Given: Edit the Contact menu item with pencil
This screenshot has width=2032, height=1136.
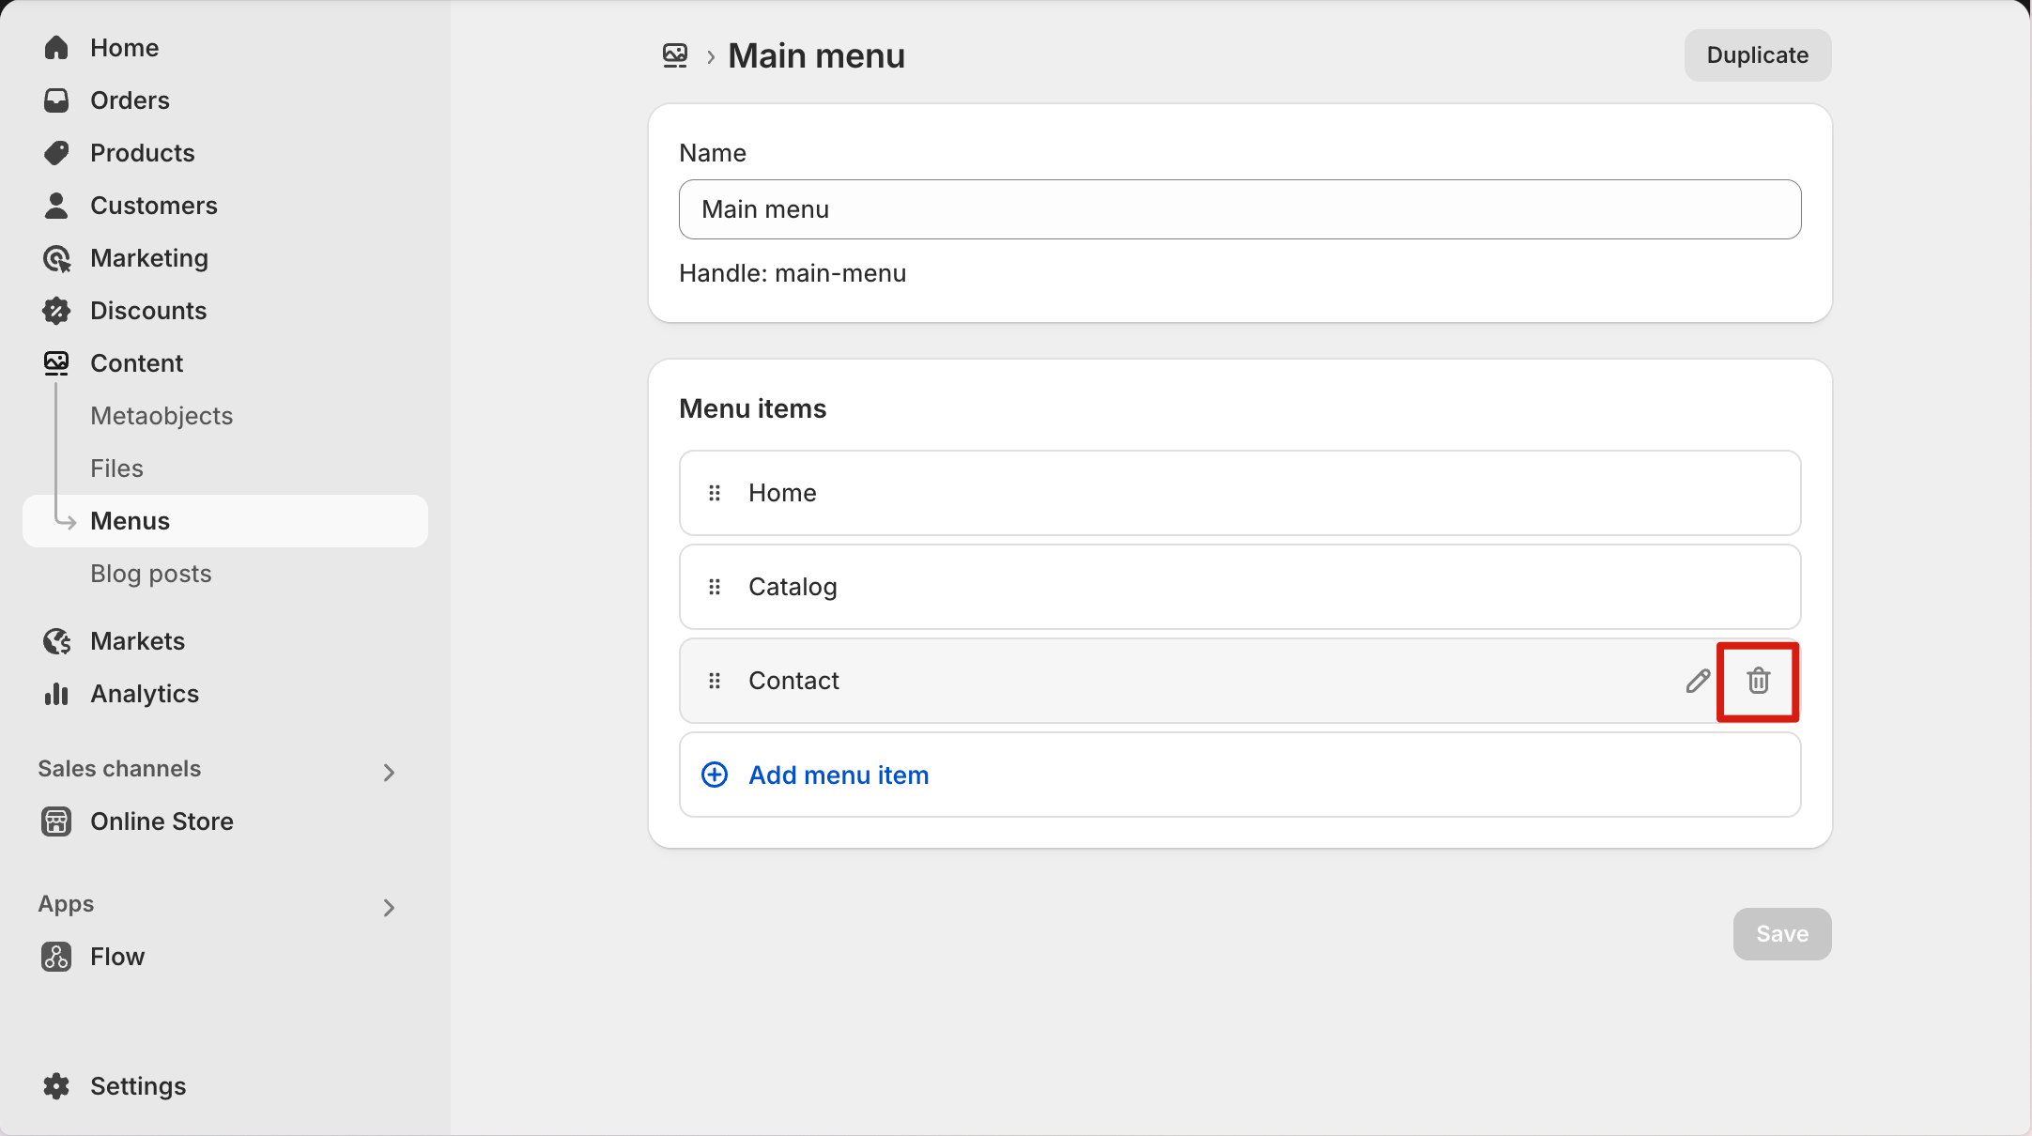Looking at the screenshot, I should coord(1698,681).
